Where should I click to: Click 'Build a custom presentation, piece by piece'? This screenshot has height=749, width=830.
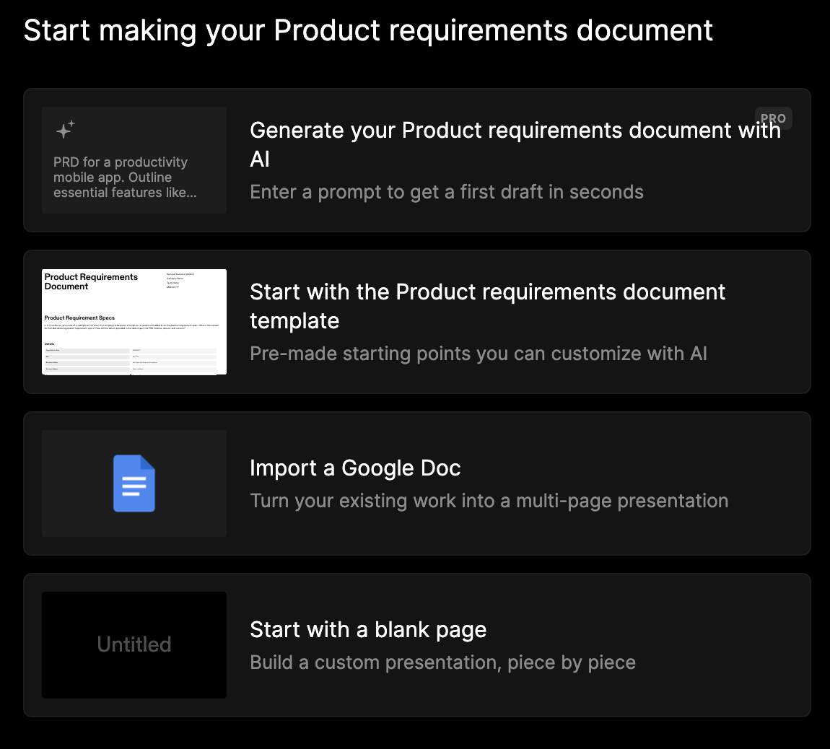pyautogui.click(x=442, y=662)
